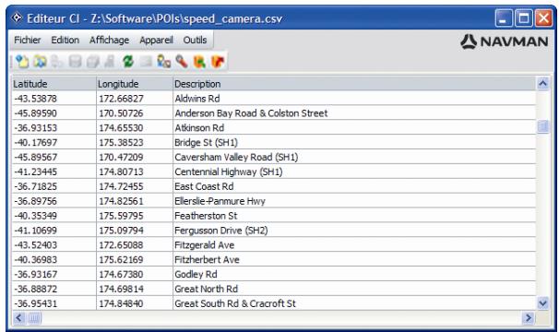Click the new POI file icon
Image resolution: width=559 pixels, height=332 pixels.
pyautogui.click(x=22, y=62)
